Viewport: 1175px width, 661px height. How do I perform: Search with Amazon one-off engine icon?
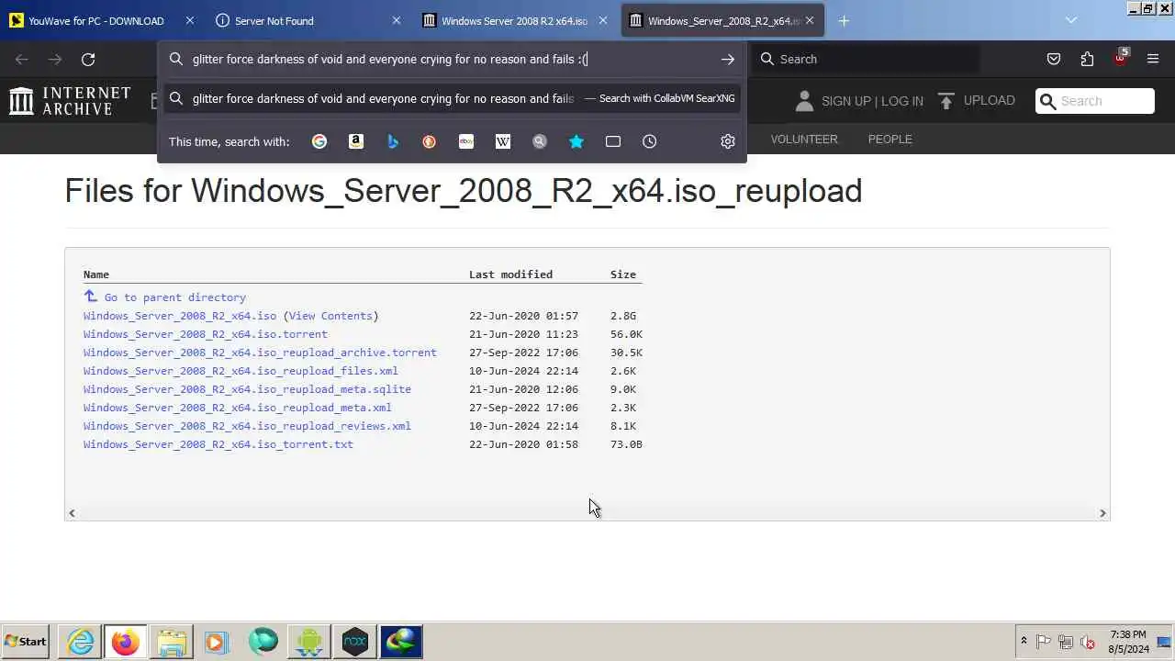pos(356,141)
